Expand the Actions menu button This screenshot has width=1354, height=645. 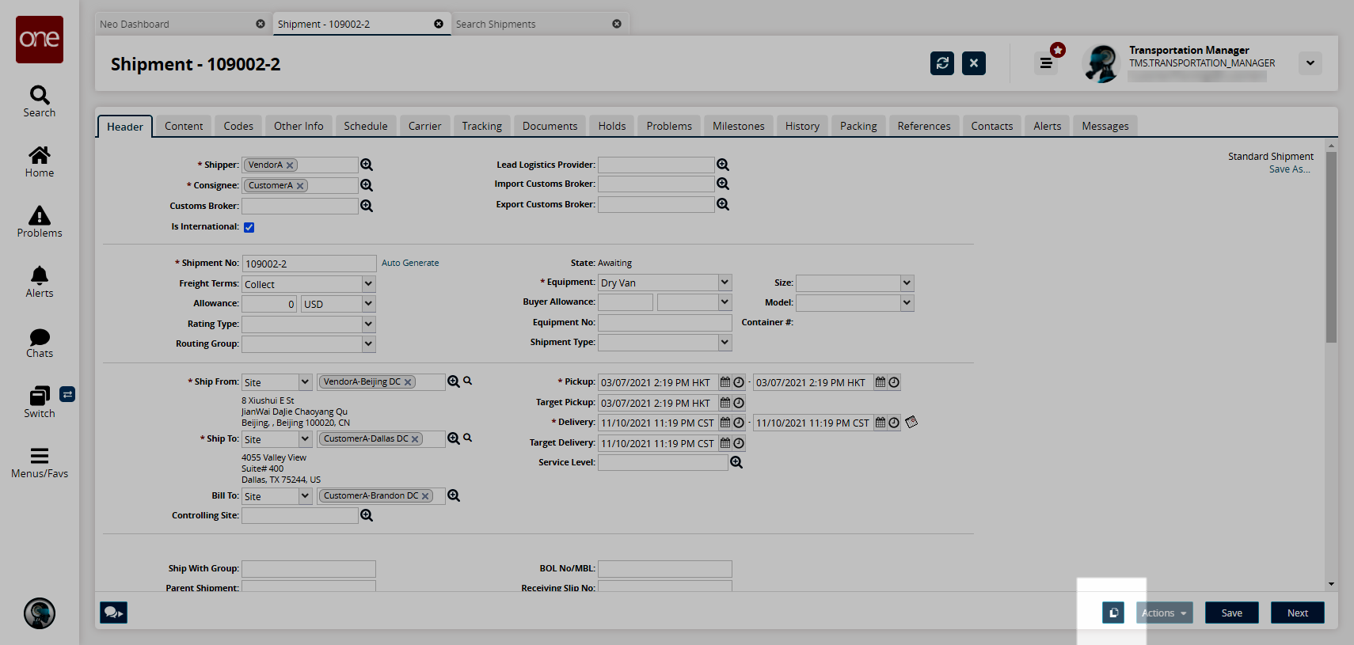(1164, 613)
